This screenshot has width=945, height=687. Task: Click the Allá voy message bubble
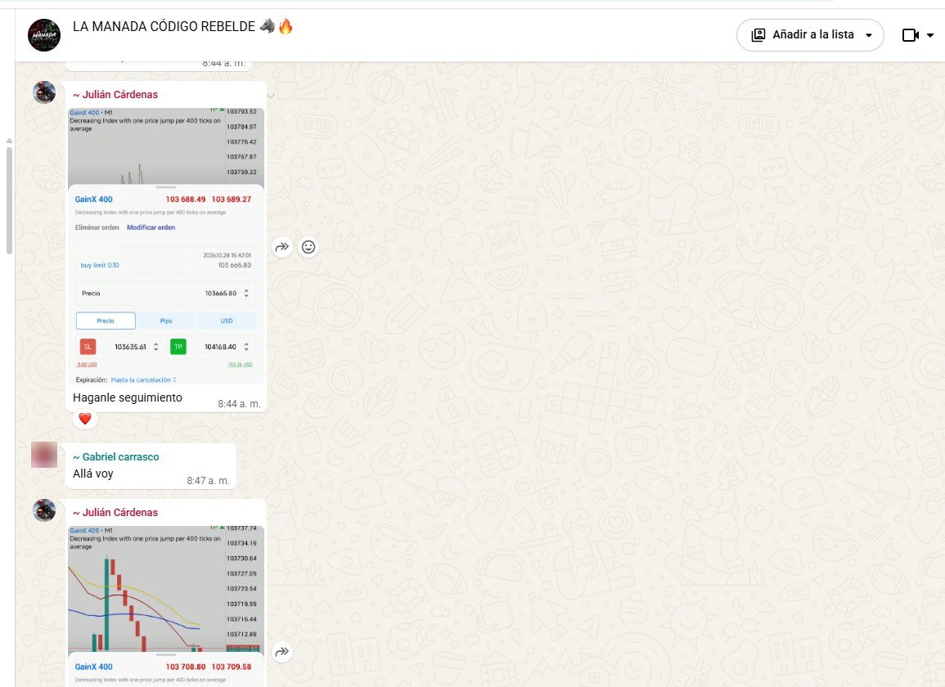click(x=151, y=466)
